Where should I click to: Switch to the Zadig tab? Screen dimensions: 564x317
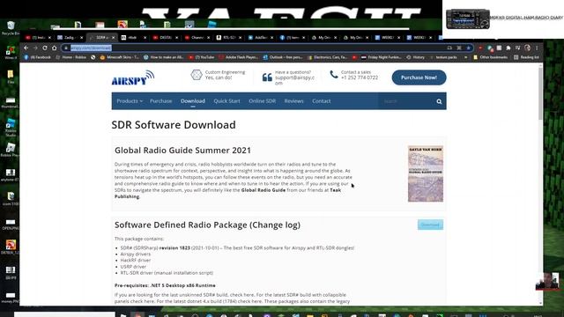click(69, 37)
